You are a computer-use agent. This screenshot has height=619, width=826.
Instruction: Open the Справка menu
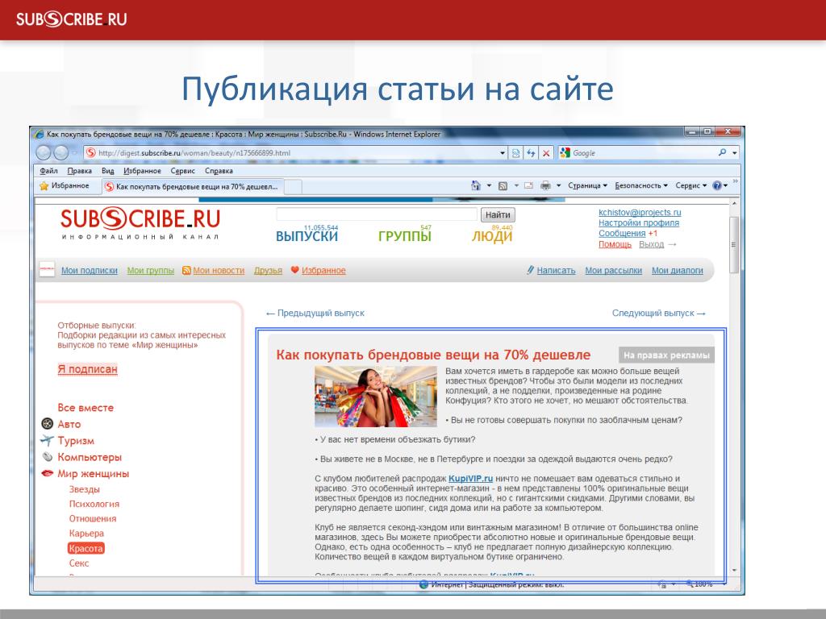point(219,171)
